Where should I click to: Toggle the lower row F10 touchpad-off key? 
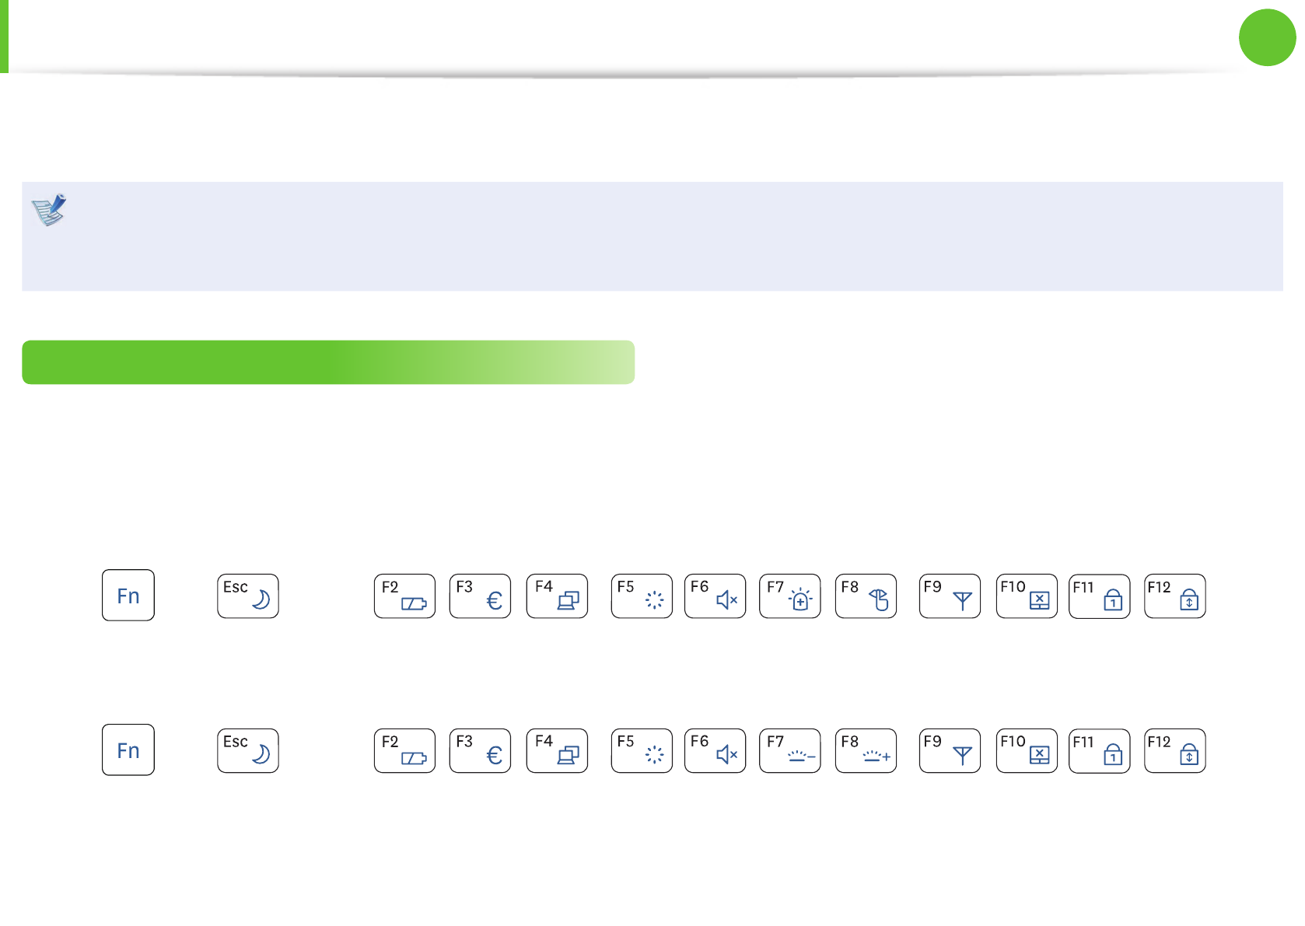[x=1027, y=751]
